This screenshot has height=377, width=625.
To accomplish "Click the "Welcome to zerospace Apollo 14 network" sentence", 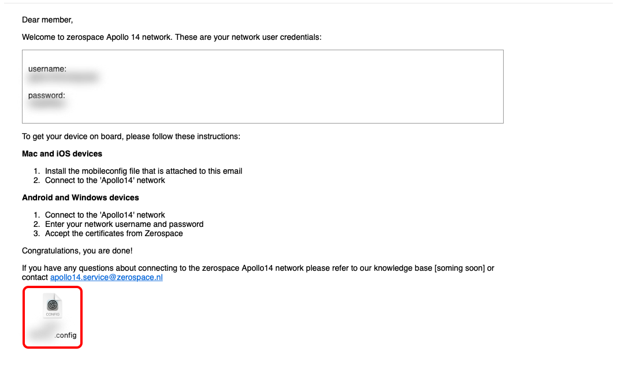I will click(172, 38).
